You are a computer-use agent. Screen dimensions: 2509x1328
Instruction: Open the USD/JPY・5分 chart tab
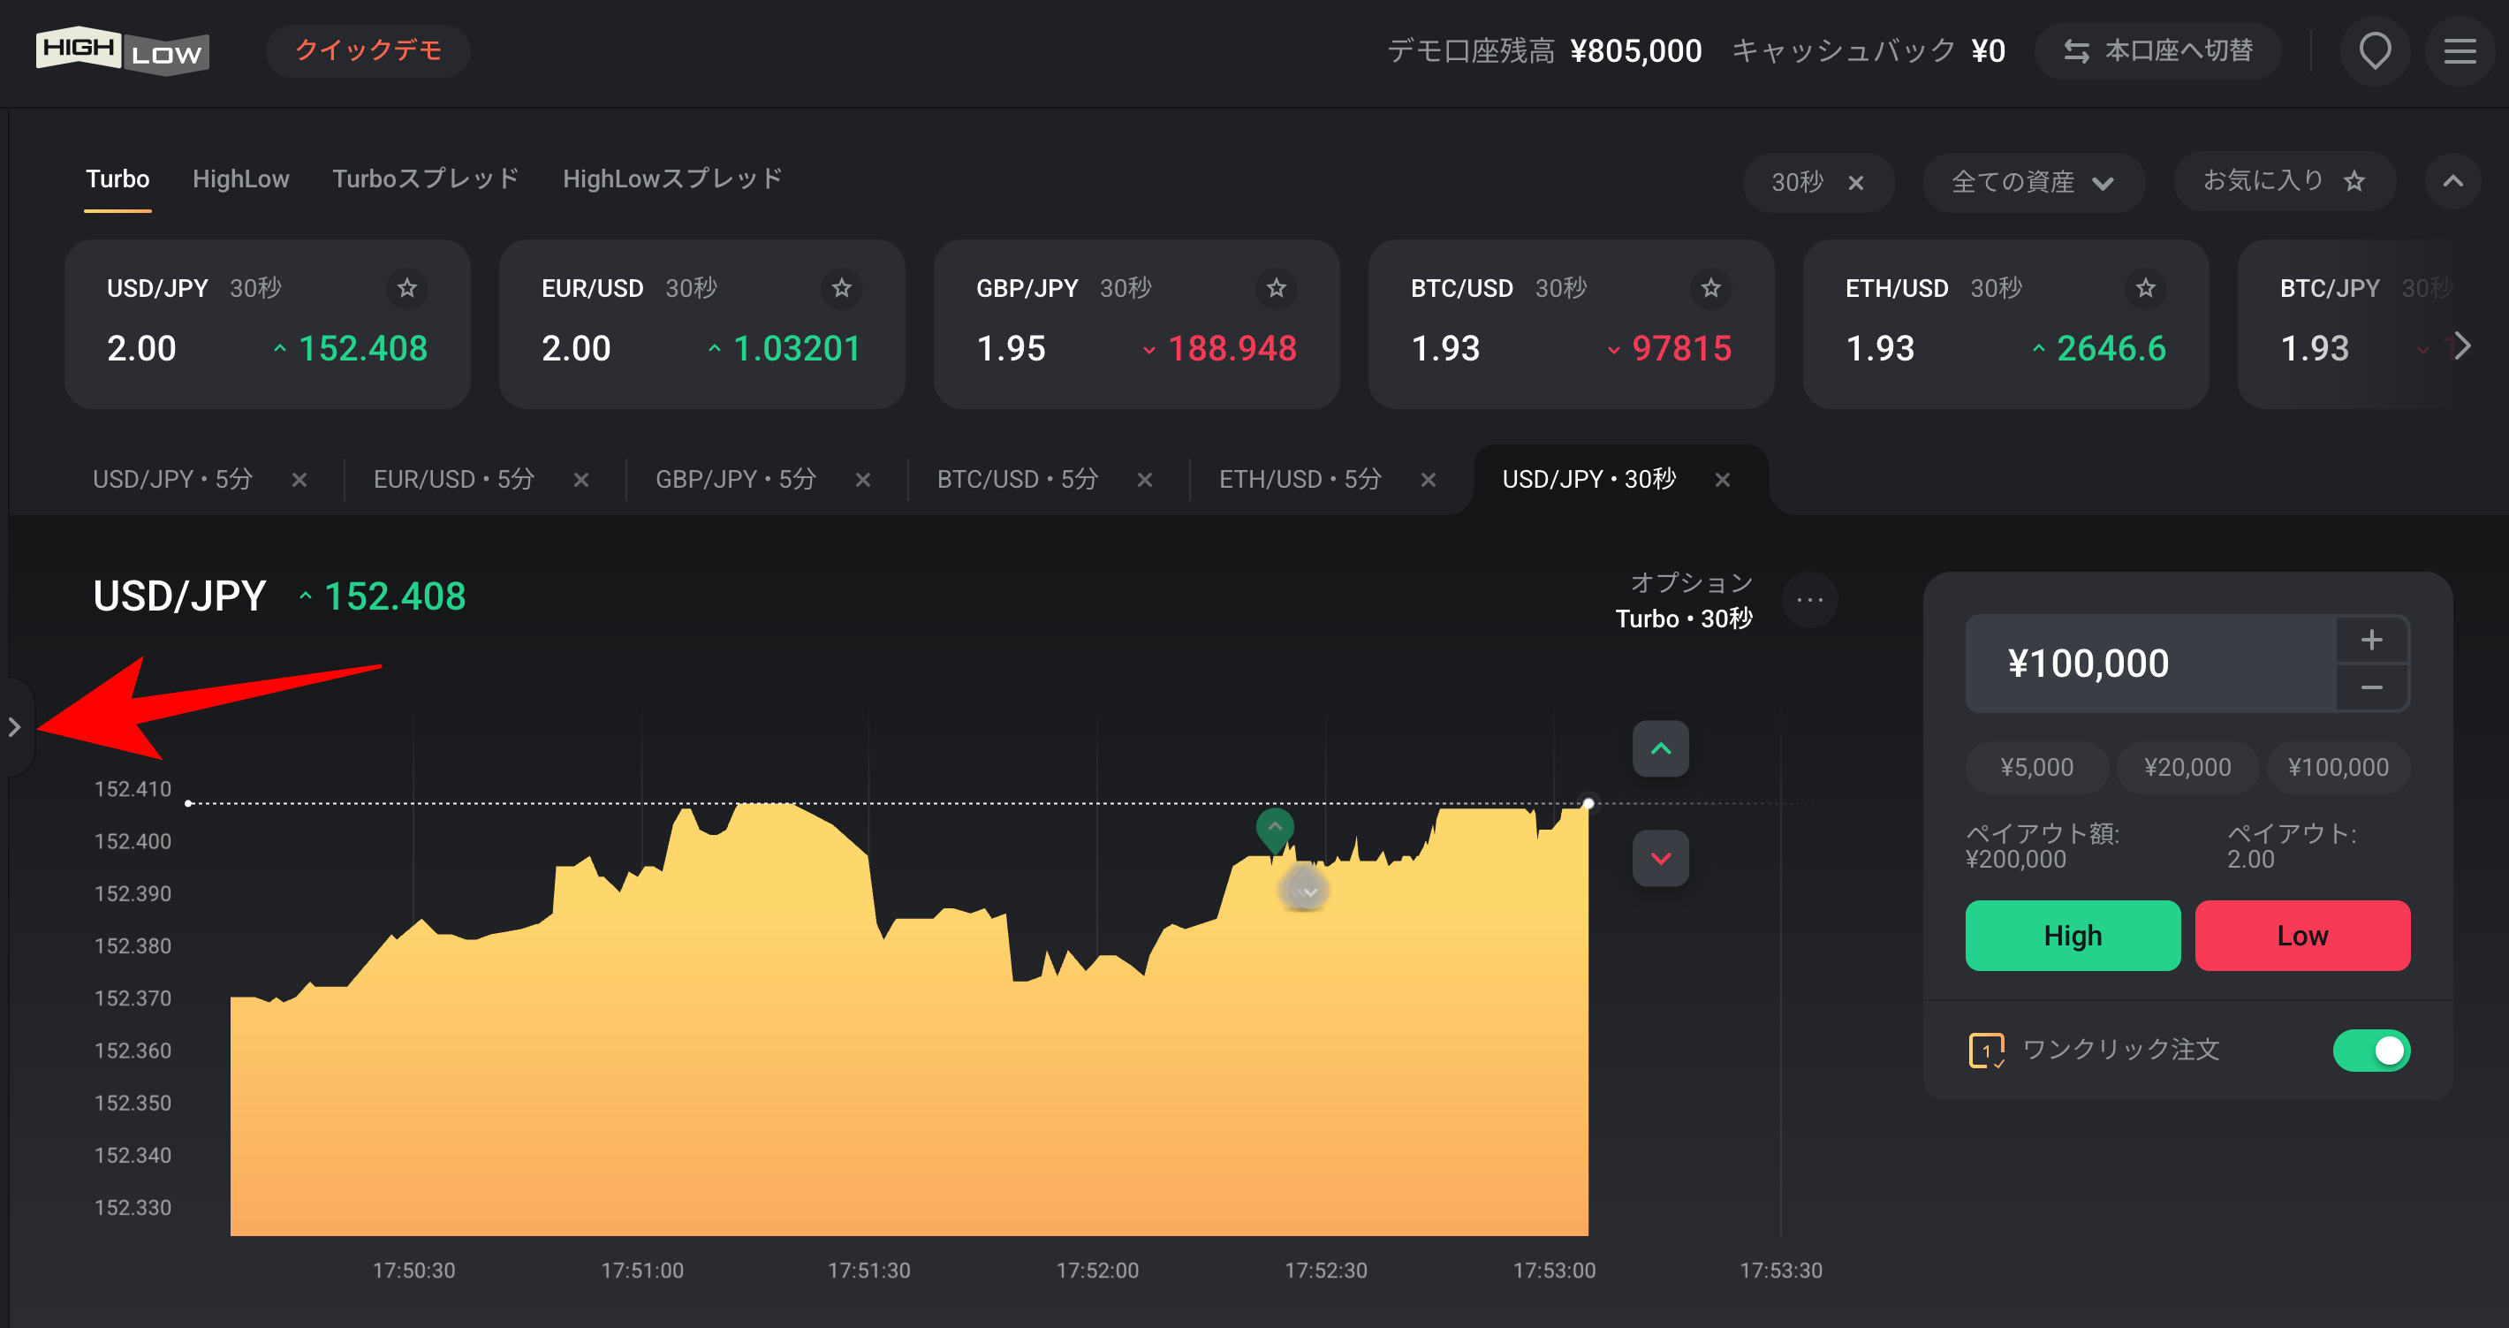(172, 480)
